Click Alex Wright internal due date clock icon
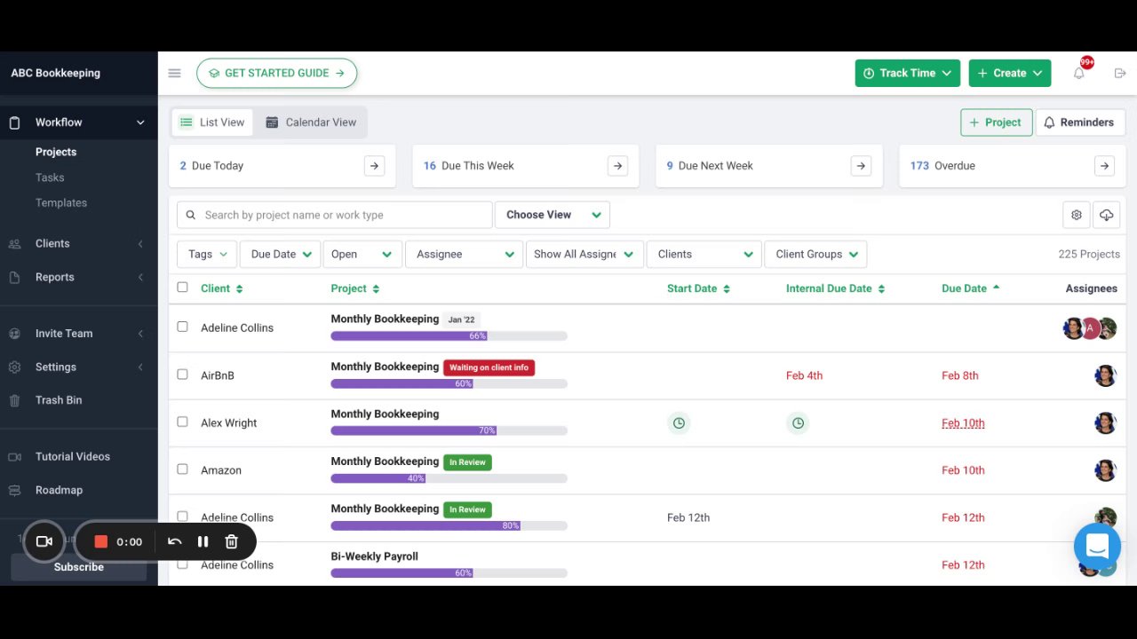 [x=798, y=423]
